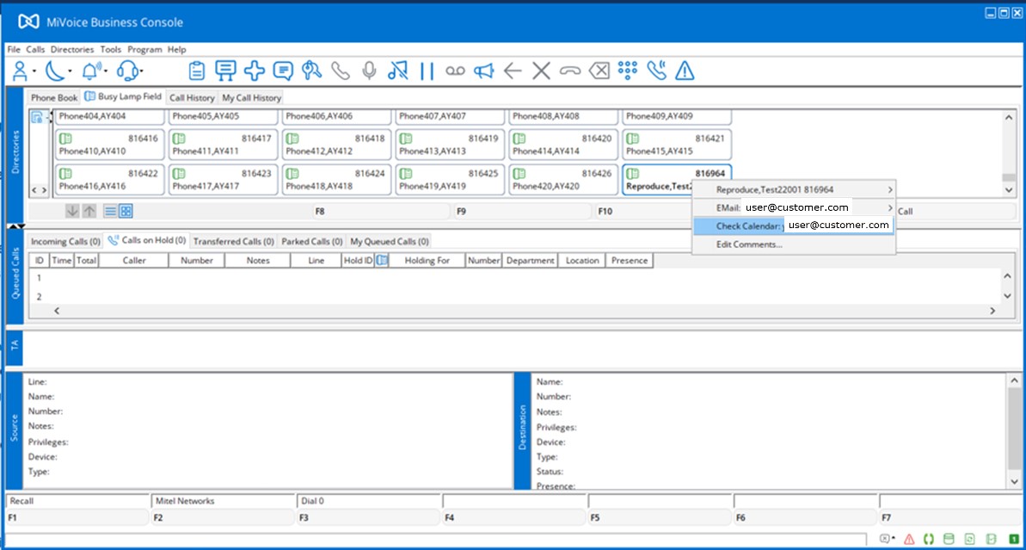This screenshot has height=550, width=1026.
Task: Open the dial pad icon
Action: 628,71
